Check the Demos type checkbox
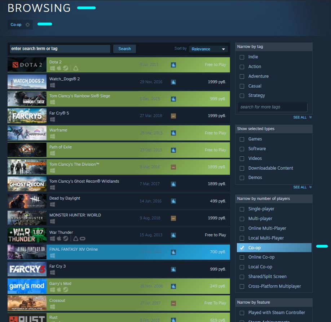 tap(242, 178)
